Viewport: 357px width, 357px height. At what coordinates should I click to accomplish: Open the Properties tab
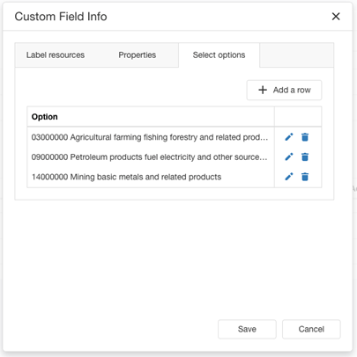pos(138,55)
